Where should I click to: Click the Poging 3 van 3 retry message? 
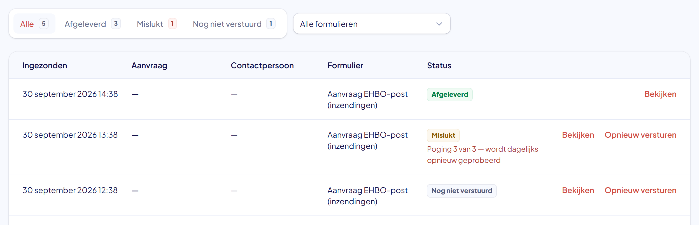point(483,155)
